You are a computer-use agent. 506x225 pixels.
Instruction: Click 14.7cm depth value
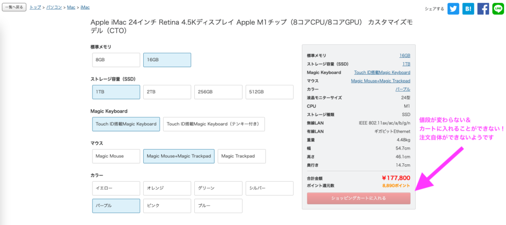403,165
